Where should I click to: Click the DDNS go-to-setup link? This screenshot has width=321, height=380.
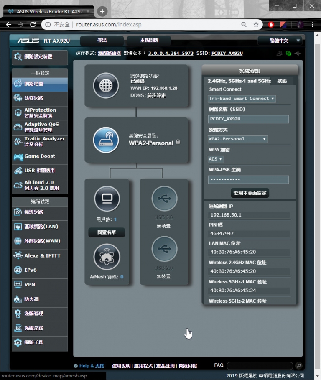point(156,95)
